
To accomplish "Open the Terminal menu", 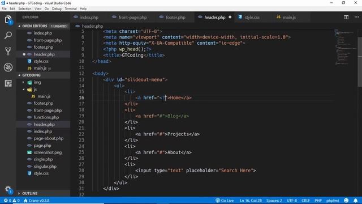I will [x=70, y=9].
